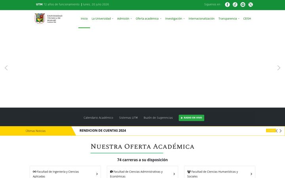Open the Sistemas UTM link
Screen dimensions: 285x178
click(128, 118)
